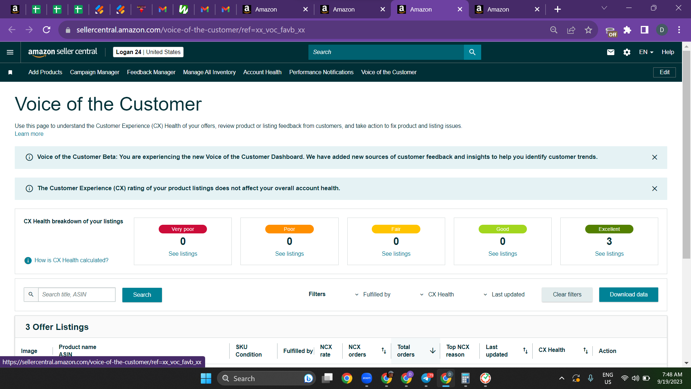Open the Chrome profile D avatar
Screen dimensions: 691x389
[662, 30]
